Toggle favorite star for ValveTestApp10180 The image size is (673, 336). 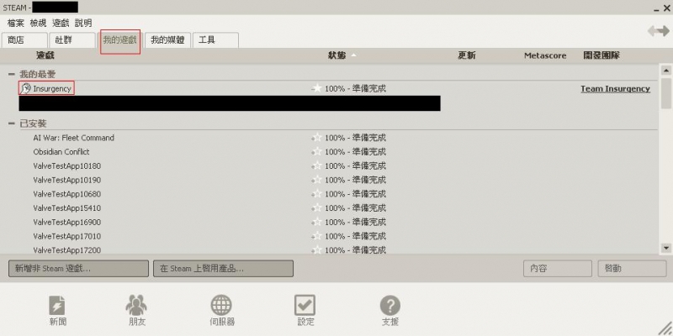[317, 165]
